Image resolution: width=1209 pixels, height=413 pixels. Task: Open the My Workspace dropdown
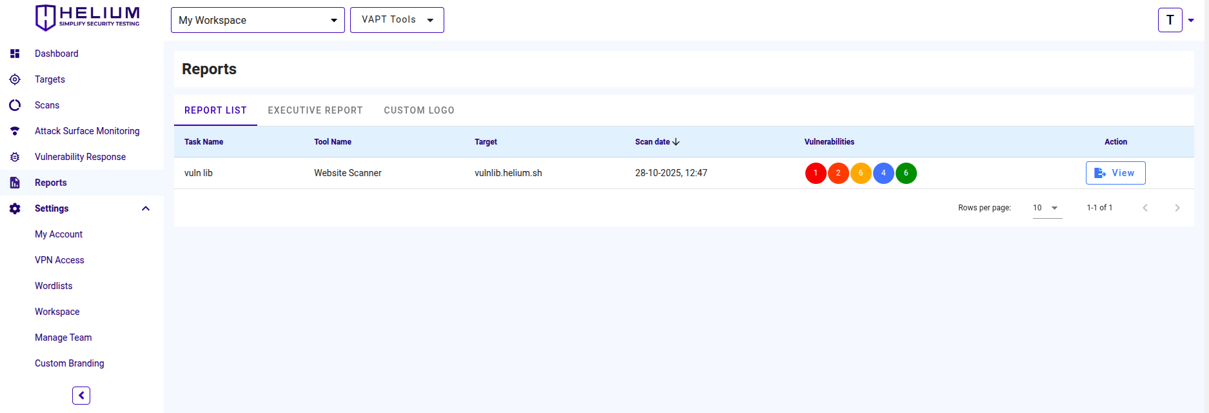coord(257,20)
